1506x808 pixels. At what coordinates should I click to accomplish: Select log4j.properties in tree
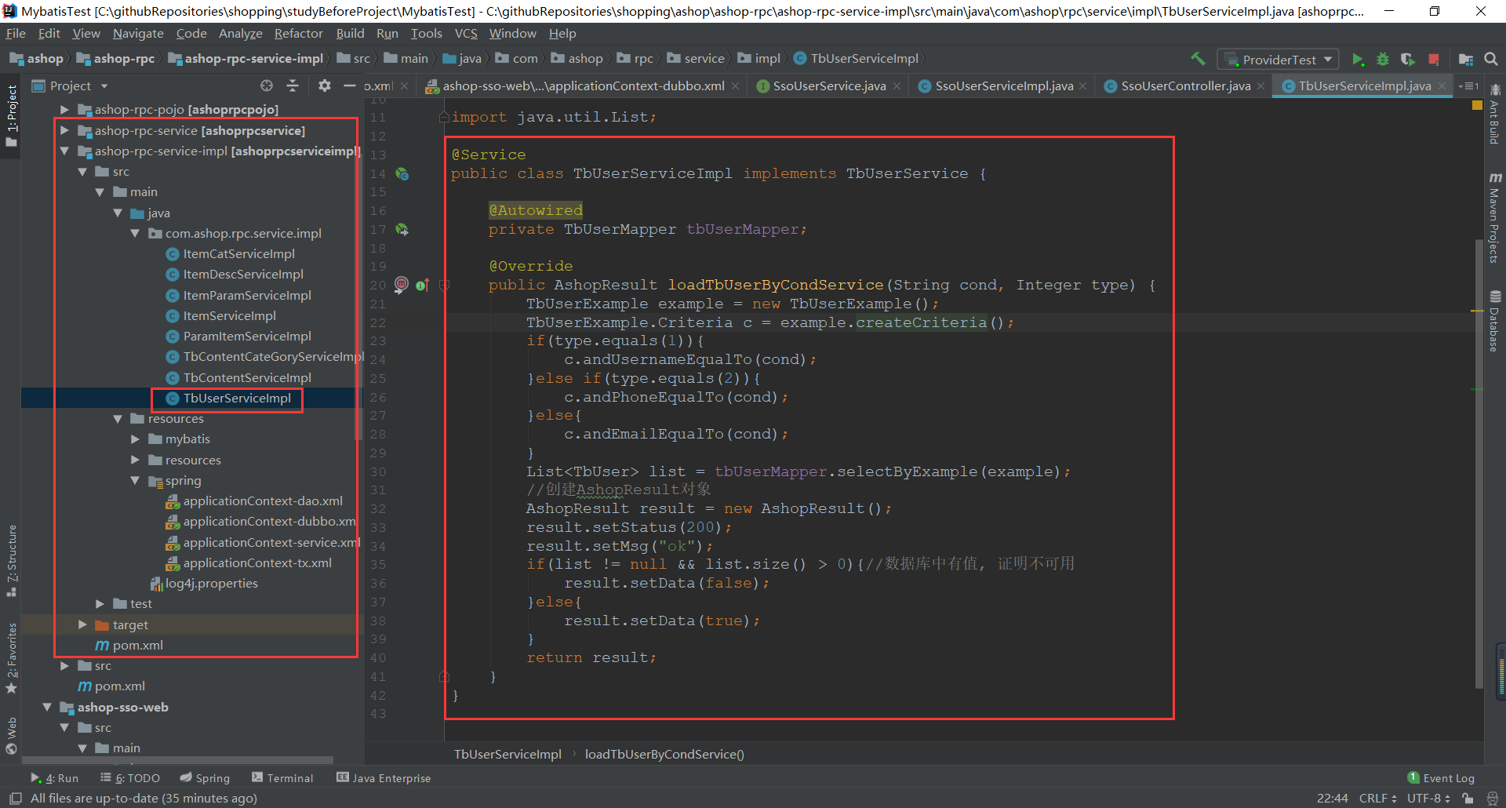(203, 584)
